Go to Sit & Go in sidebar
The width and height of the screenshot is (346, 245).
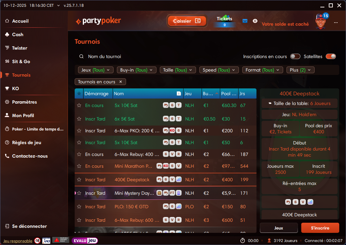click(x=21, y=61)
